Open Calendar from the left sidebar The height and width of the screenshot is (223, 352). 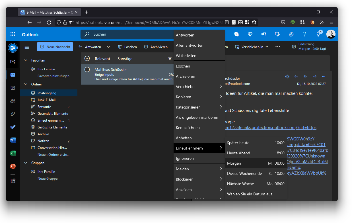[13, 88]
